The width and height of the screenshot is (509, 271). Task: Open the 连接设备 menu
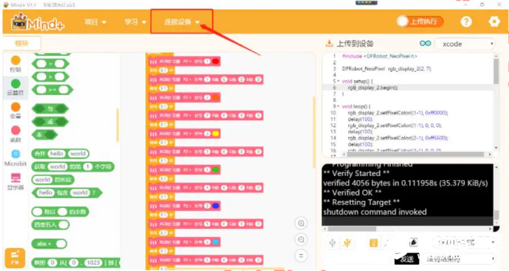pyautogui.click(x=181, y=22)
